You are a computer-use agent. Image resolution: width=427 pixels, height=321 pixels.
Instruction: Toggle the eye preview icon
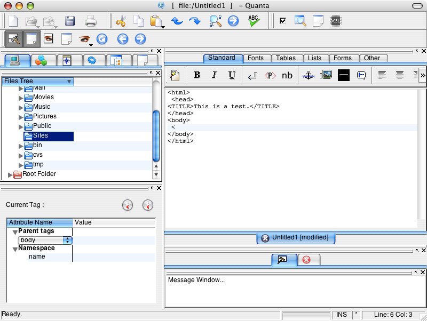[x=49, y=38]
